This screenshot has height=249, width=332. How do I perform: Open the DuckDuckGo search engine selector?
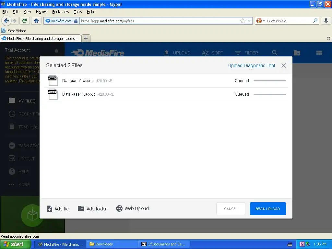(x=260, y=21)
